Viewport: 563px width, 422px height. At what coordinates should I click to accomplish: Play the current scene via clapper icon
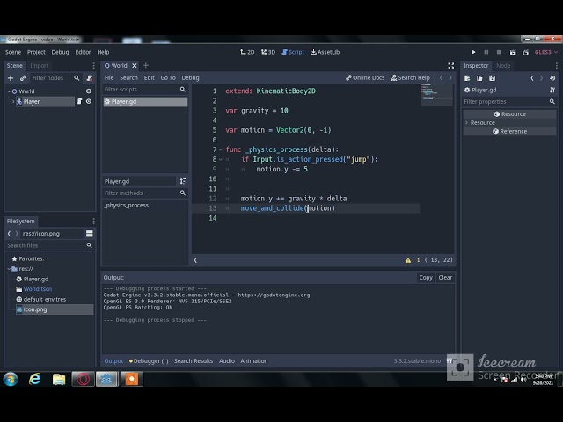click(513, 52)
